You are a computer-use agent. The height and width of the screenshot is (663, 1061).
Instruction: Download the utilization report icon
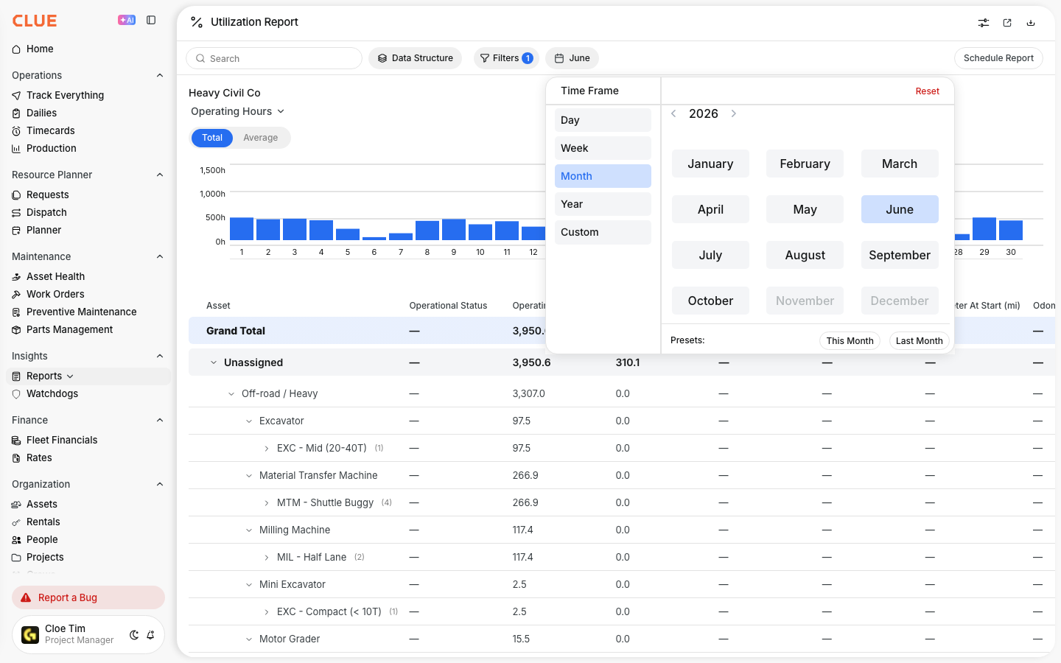coord(1031,23)
